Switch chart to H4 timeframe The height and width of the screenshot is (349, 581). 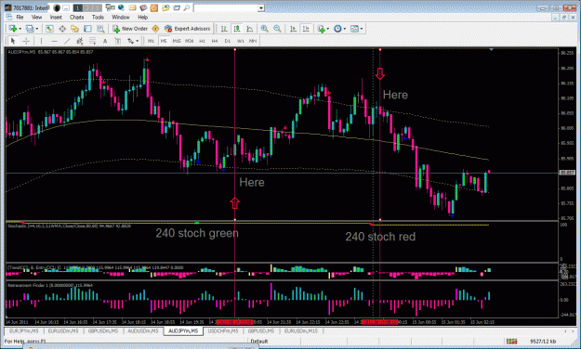pyautogui.click(x=215, y=41)
